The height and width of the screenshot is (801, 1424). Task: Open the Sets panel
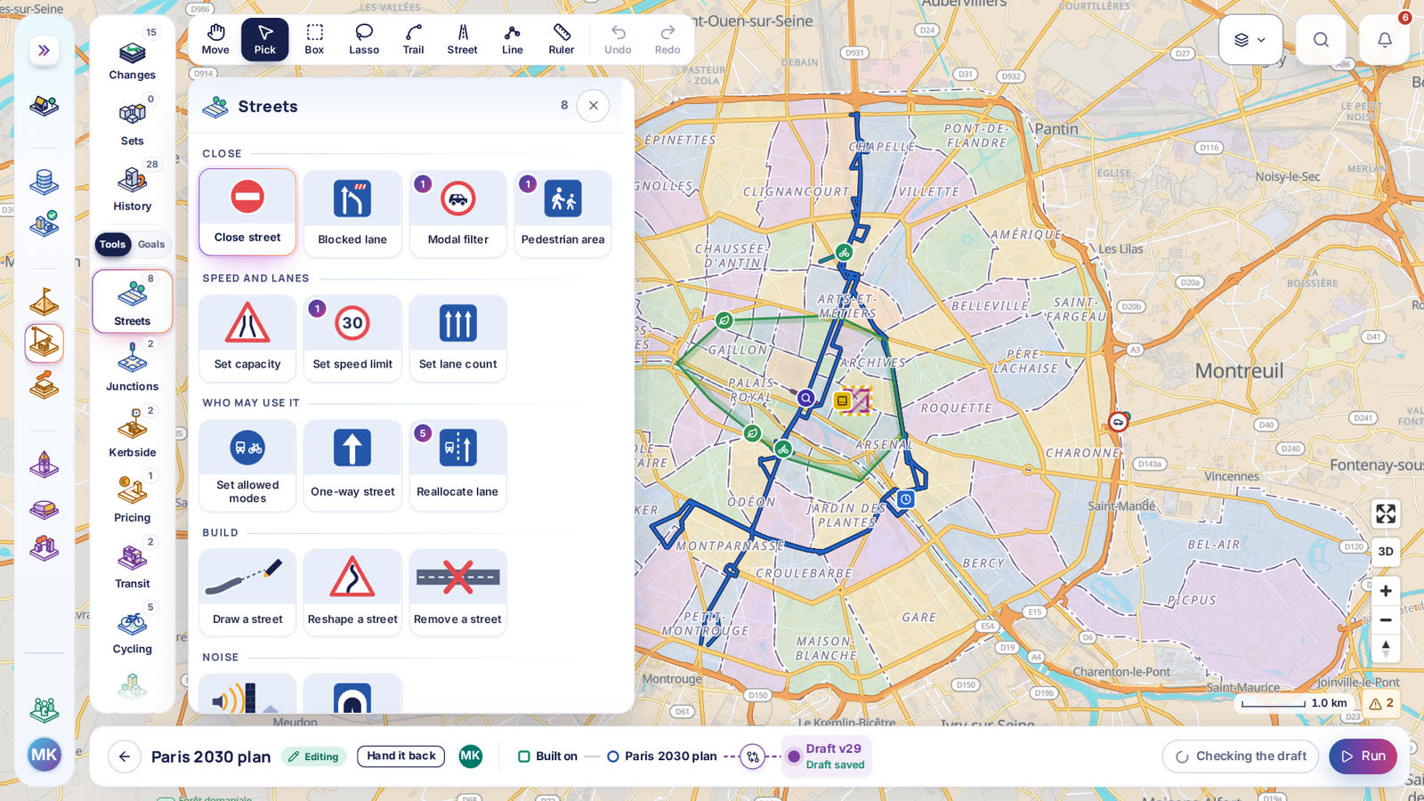tap(133, 120)
